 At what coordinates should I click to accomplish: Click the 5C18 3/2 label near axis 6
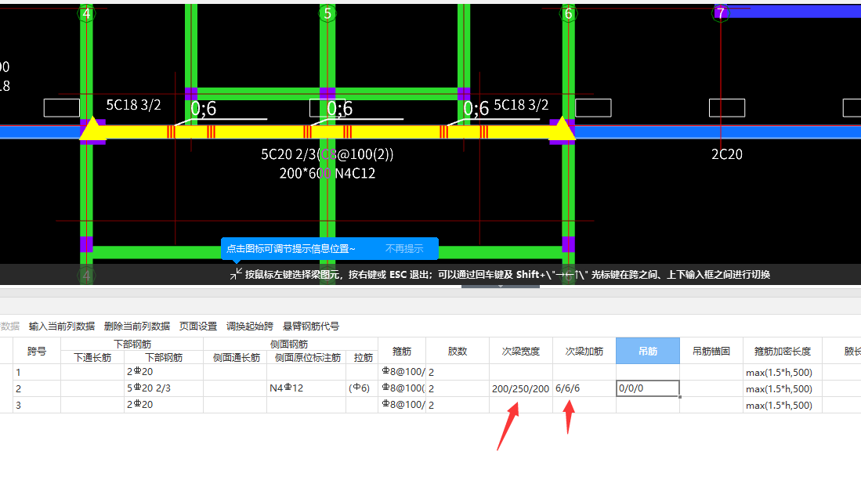click(x=521, y=105)
